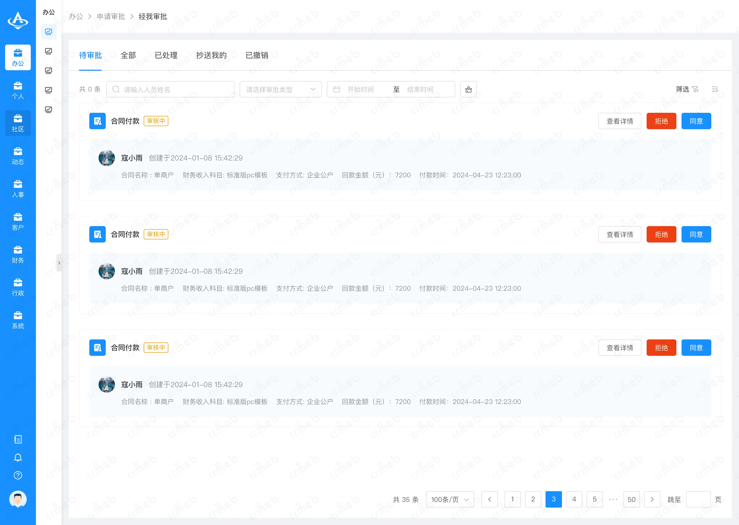The width and height of the screenshot is (739, 525).
Task: Select the second submenu chart icon
Action: click(48, 51)
